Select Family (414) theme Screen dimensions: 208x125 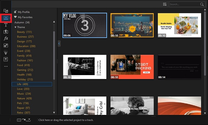[24, 56]
